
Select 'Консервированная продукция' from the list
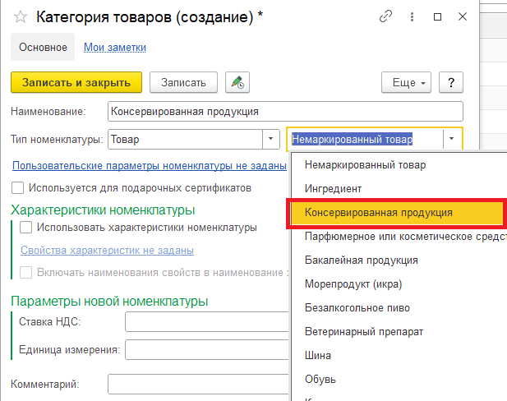pyautogui.click(x=378, y=212)
